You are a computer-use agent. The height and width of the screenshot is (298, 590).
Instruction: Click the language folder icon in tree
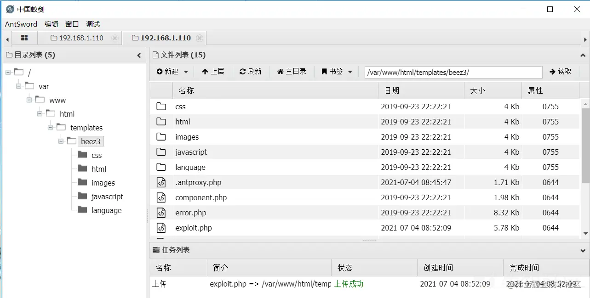pyautogui.click(x=82, y=210)
